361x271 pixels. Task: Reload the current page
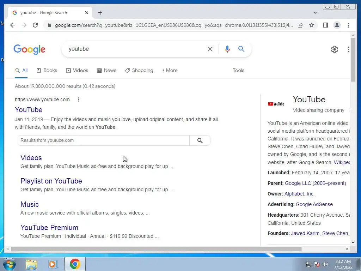point(35,25)
